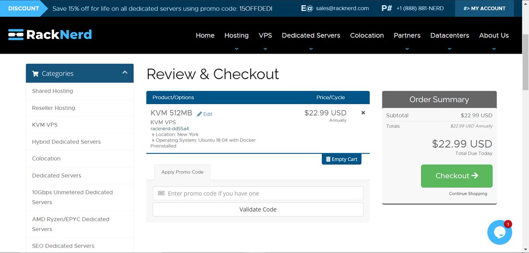Expand the Hosting menu chevron
Screen dimensions: 529x253
pyautogui.click(x=236, y=48)
